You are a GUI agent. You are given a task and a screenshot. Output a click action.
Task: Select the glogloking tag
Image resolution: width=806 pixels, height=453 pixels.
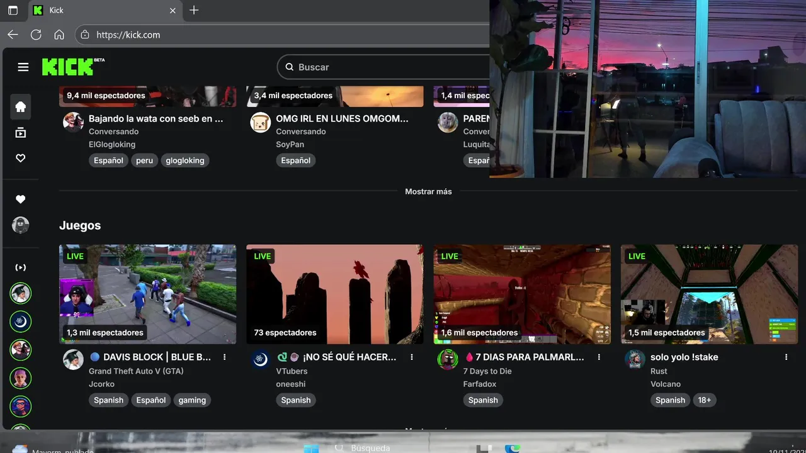click(x=185, y=160)
